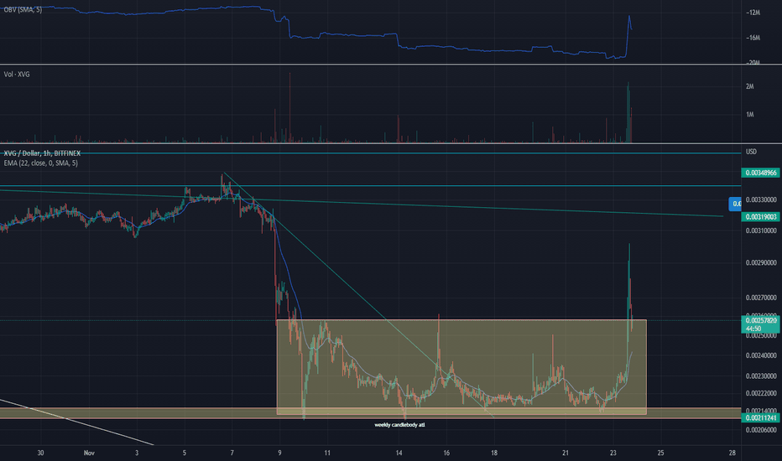Image resolution: width=782 pixels, height=461 pixels.
Task: Click the XVG / Dollar, 1h, BITFINEX title
Action: [42, 153]
